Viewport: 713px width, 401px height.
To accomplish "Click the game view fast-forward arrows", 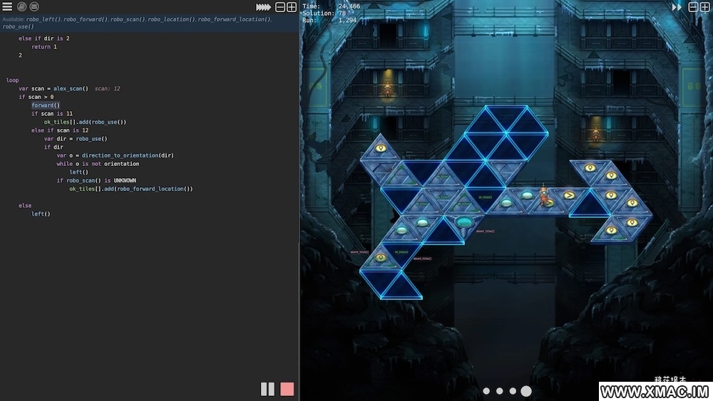I will [x=677, y=7].
